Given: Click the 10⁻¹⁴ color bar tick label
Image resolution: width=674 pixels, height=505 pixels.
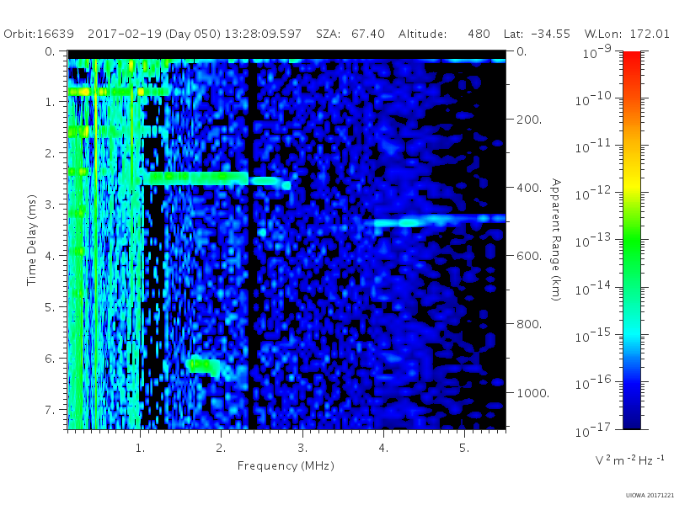Looking at the screenshot, I should point(593,289).
